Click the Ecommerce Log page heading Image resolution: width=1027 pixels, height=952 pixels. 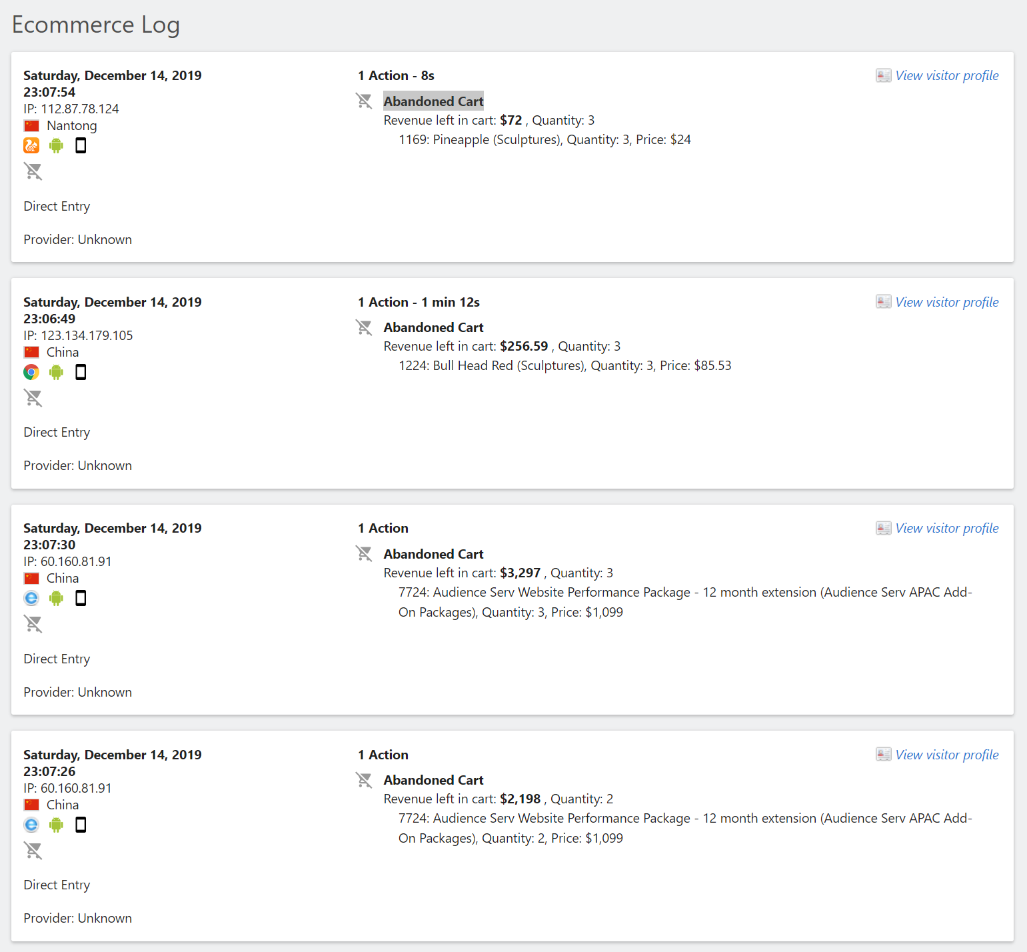[x=96, y=25]
